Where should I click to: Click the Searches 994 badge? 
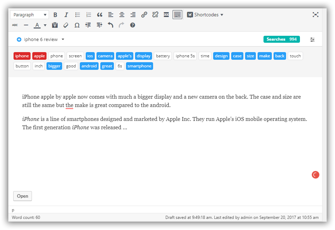pos(282,39)
